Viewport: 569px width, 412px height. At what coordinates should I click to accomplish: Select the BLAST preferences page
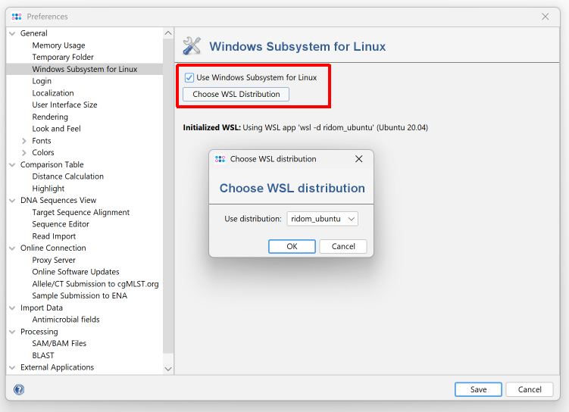[x=43, y=355]
